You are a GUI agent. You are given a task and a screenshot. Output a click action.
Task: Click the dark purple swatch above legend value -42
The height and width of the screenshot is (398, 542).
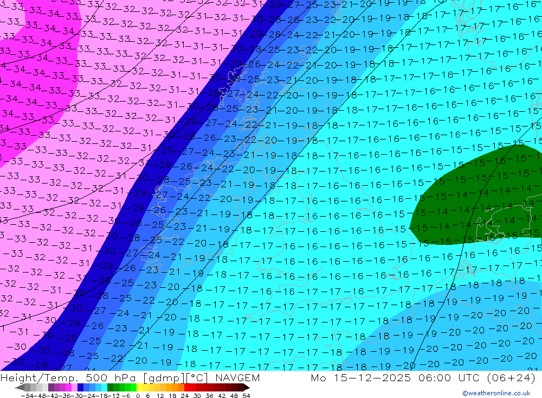51,388
